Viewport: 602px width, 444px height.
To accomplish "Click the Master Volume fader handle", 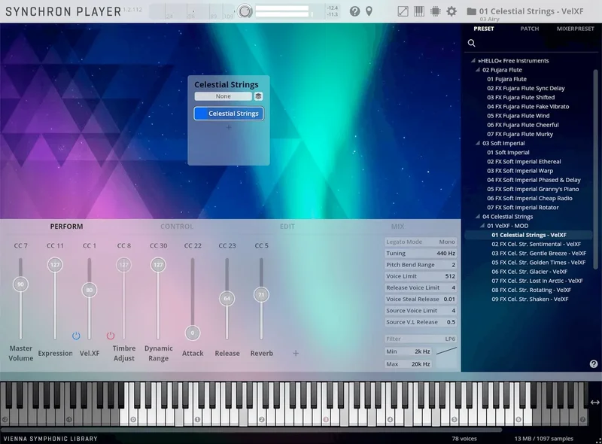I will (21, 284).
